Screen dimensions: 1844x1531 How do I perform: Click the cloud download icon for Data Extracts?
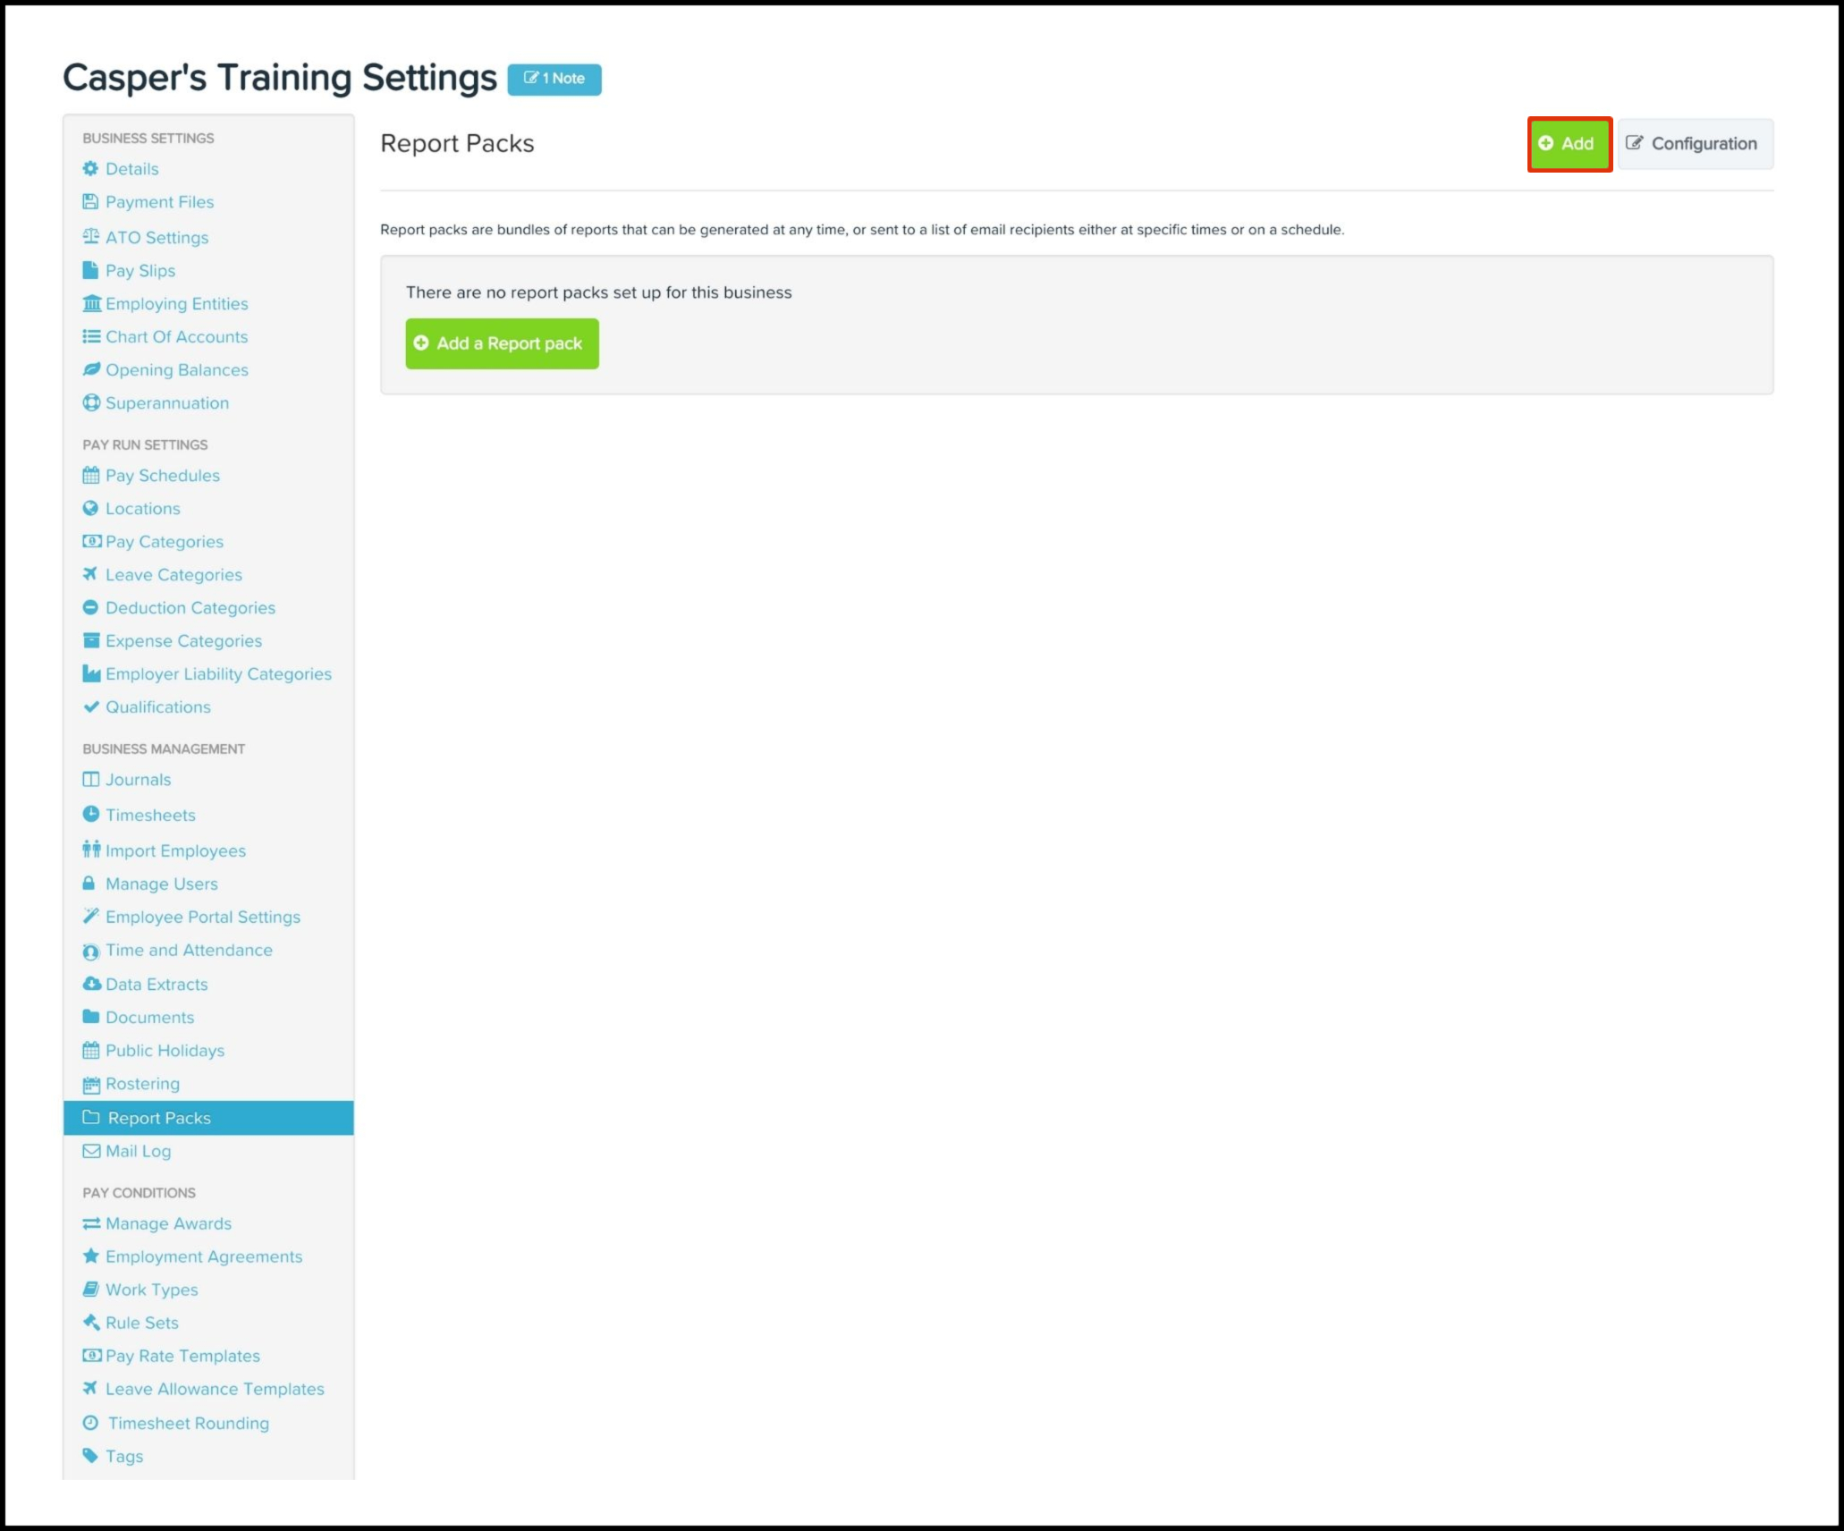coord(91,984)
